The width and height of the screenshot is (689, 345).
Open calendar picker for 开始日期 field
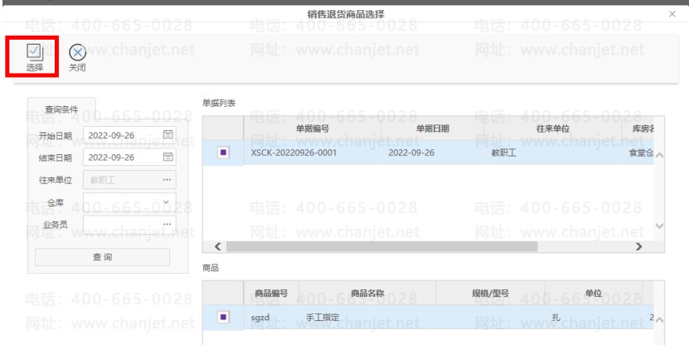168,134
